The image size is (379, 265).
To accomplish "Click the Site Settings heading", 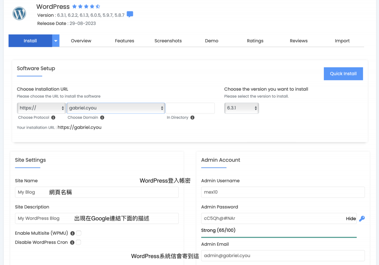I will tap(30, 160).
